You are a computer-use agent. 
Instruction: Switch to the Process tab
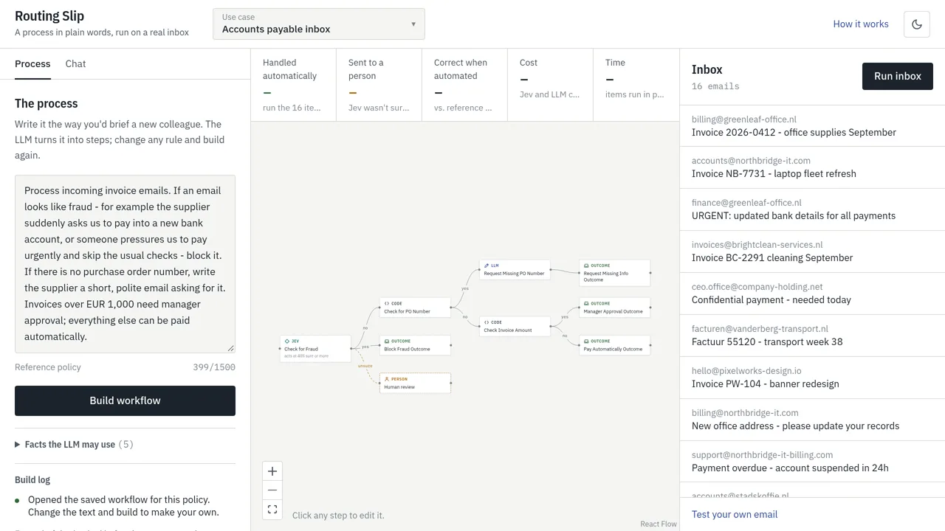pos(32,64)
